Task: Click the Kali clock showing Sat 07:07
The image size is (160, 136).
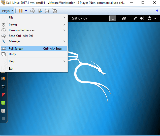Action: (x=80, y=18)
